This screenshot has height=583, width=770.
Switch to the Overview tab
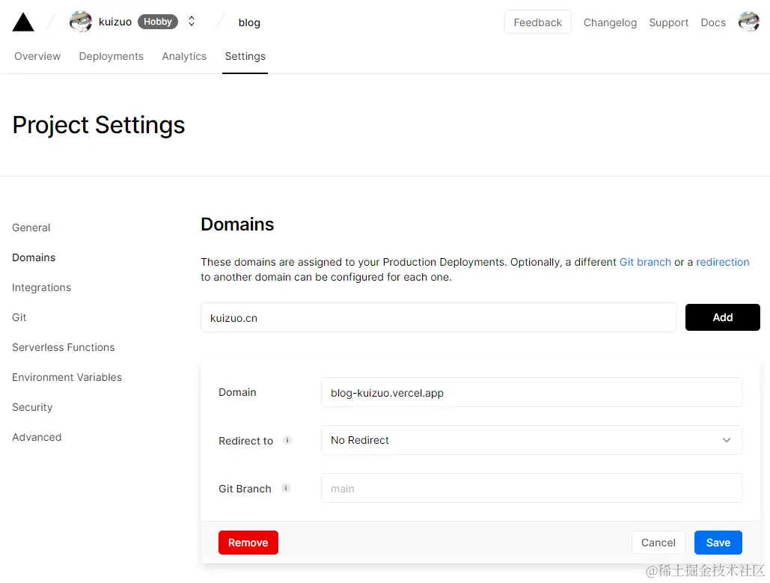click(37, 56)
